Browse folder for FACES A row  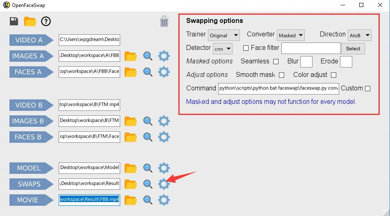coord(130,72)
